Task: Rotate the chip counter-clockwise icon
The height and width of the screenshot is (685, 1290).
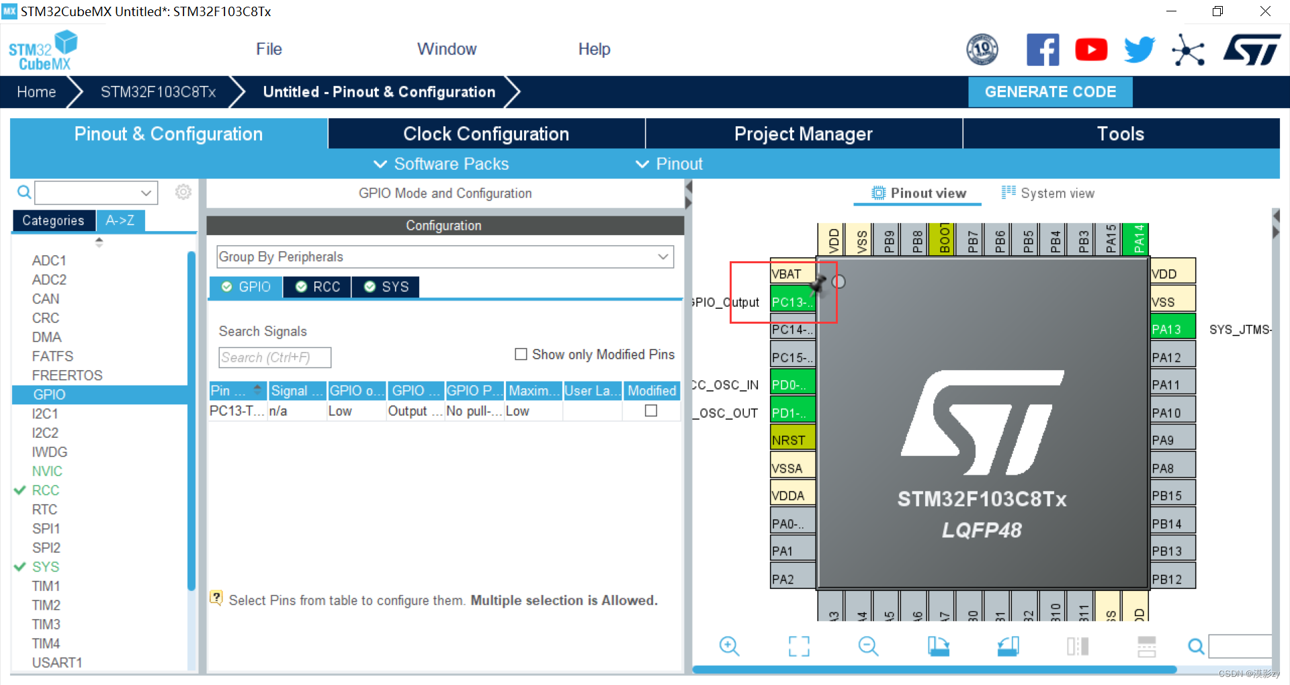Action: coord(1008,646)
